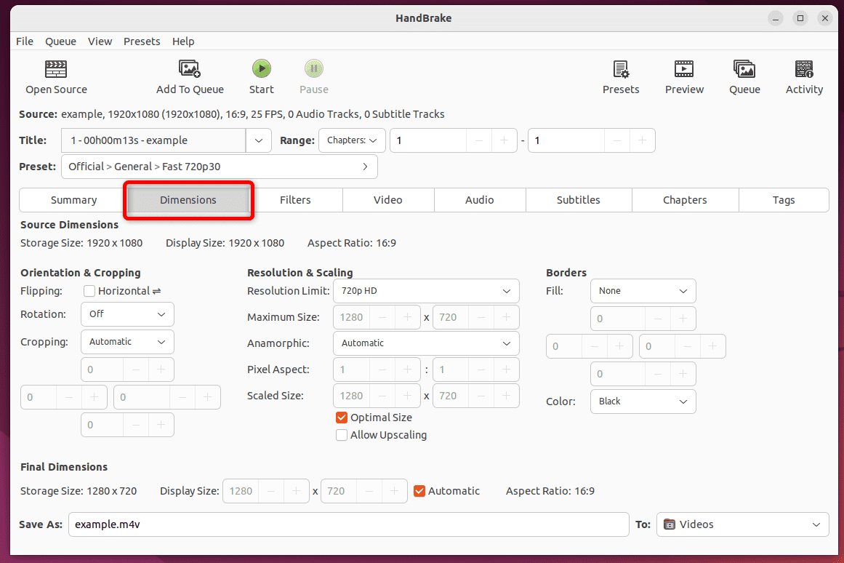Open the border Color dropdown set to Black
The image size is (844, 563).
tap(643, 402)
